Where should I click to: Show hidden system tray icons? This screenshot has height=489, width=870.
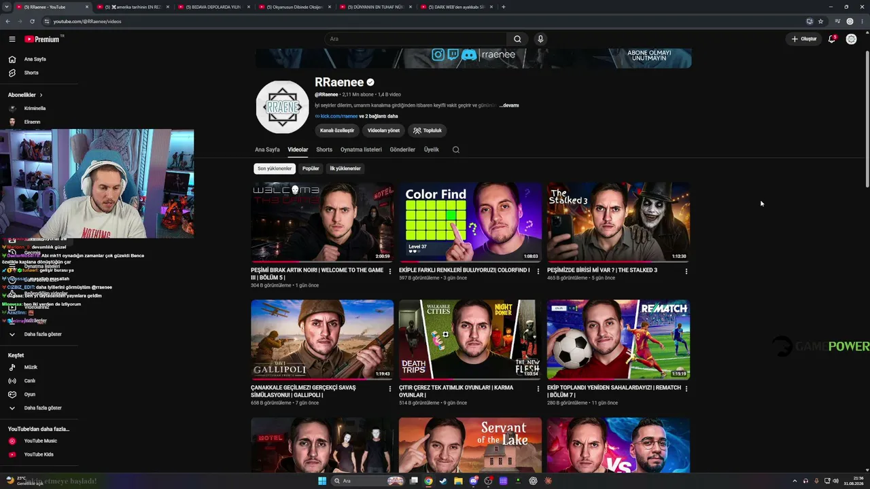pos(795,481)
